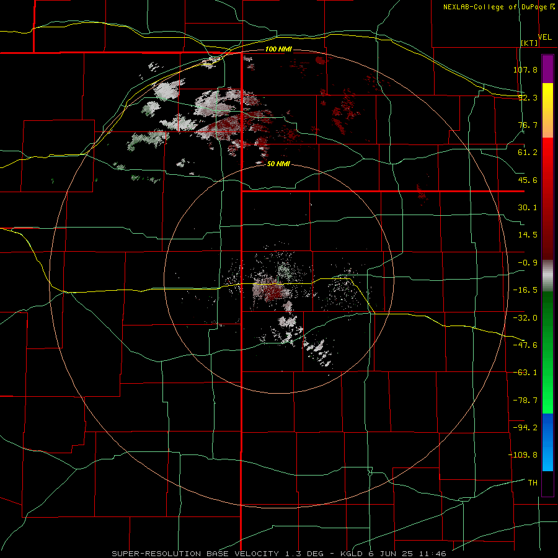
Task: Click the 30.1 velocity scale value
Action: tap(528, 208)
